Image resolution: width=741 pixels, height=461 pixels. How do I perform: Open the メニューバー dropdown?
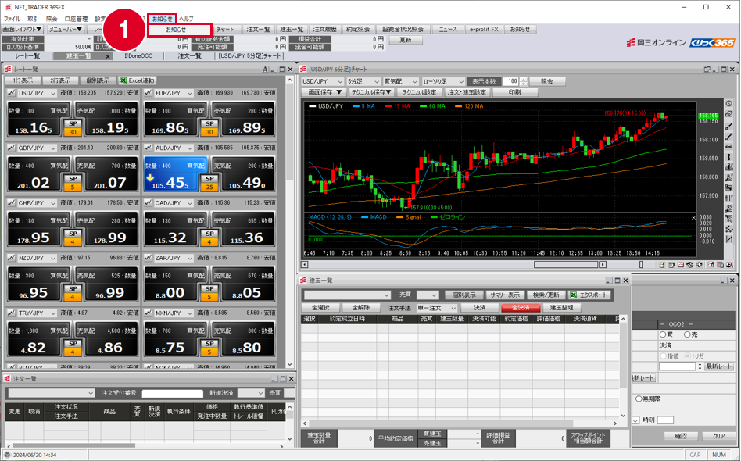coord(66,29)
